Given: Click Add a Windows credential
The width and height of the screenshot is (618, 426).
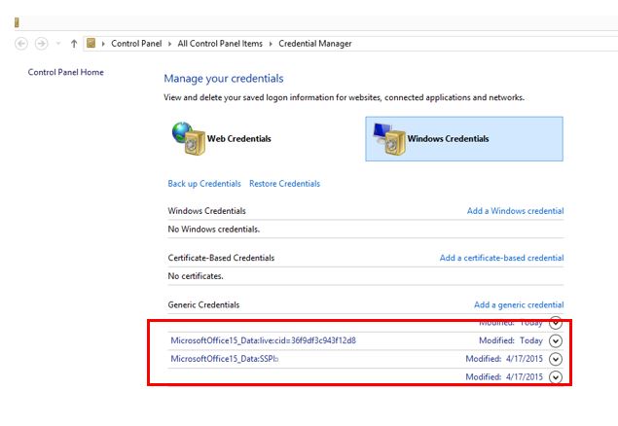Looking at the screenshot, I should 515,211.
